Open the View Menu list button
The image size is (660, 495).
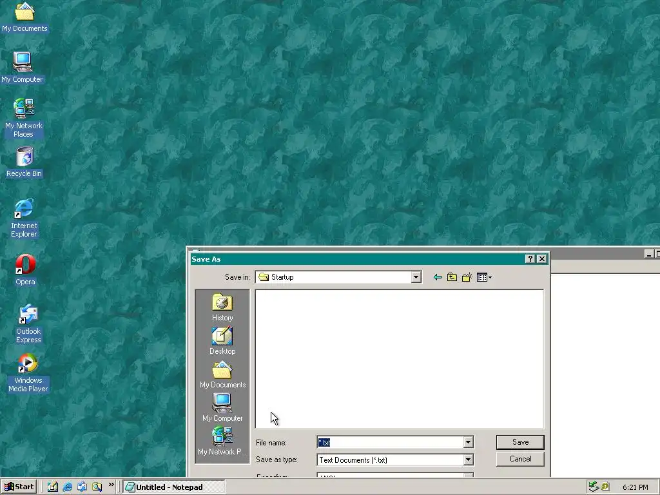(484, 277)
